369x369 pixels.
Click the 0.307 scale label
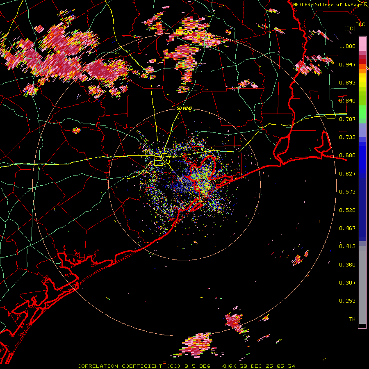347,283
